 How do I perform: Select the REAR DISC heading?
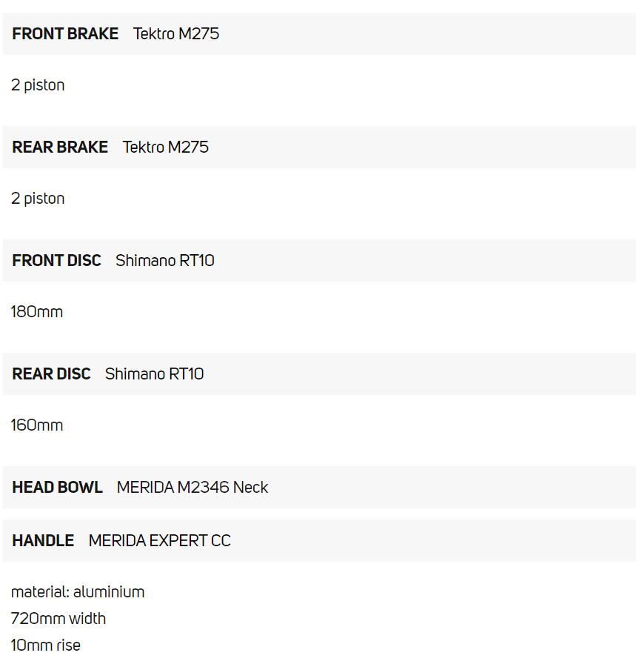tap(51, 374)
